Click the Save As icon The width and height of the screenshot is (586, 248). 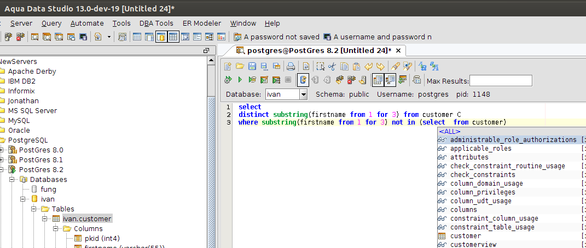(264, 67)
